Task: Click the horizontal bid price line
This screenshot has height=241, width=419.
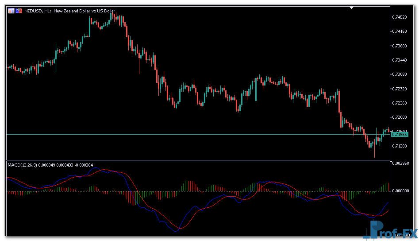Action: tap(177, 134)
